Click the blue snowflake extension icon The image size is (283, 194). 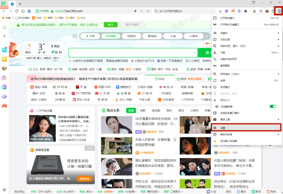[239, 11]
